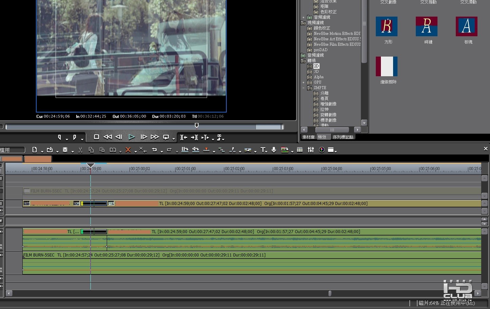Expand the GPU transitions folder
The image size is (490, 309).
click(x=303, y=82)
